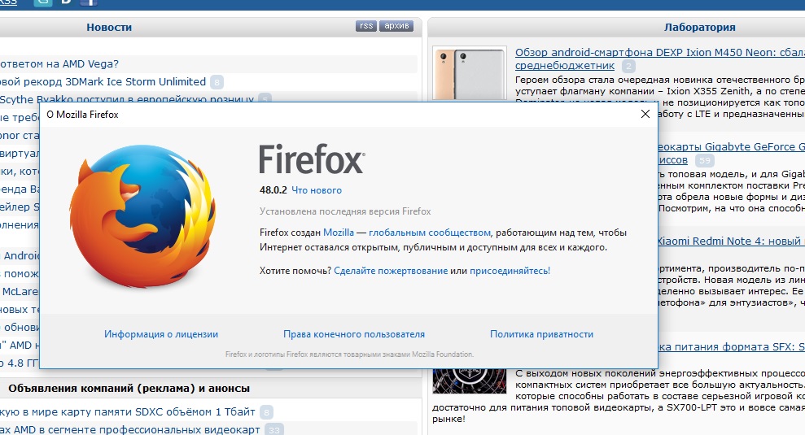The height and width of the screenshot is (435, 805).
Task: Click 'Установлена последняя версия Firefox' status text
Action: coord(345,211)
